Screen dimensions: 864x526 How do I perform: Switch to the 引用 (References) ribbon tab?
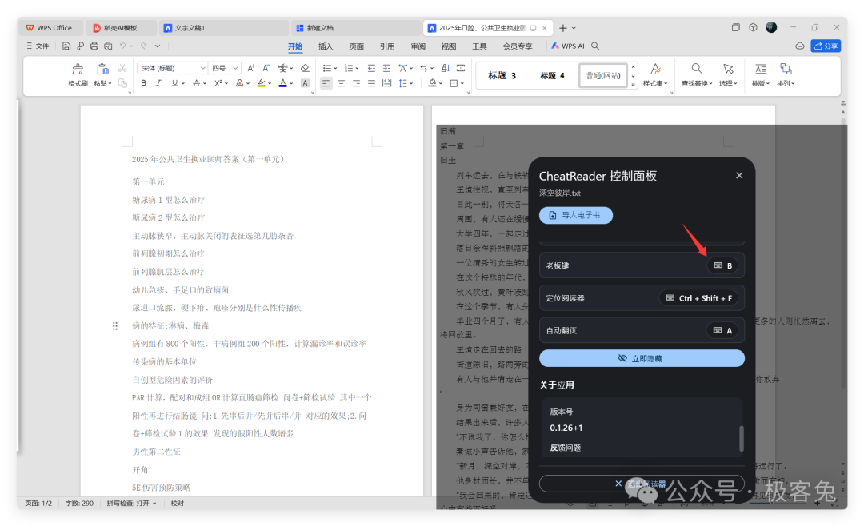[387, 46]
